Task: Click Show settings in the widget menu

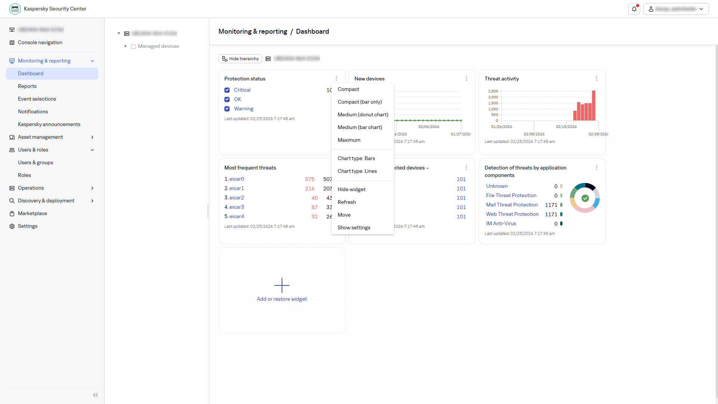Action: (363, 227)
